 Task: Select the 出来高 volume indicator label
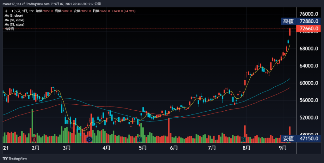[x=9, y=29]
